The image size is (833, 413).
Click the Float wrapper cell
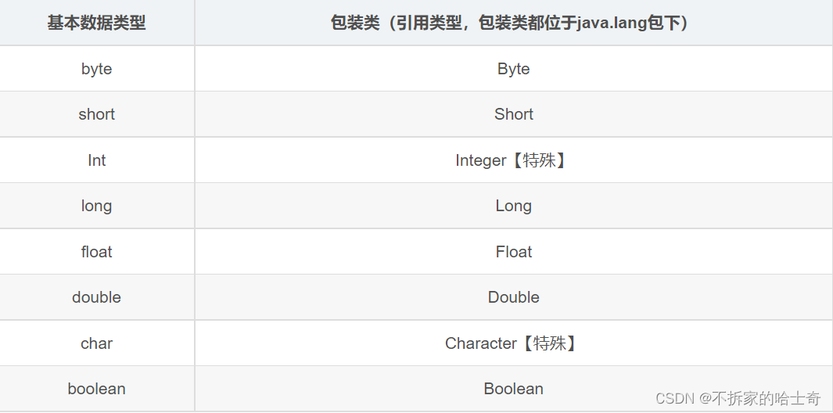point(513,252)
